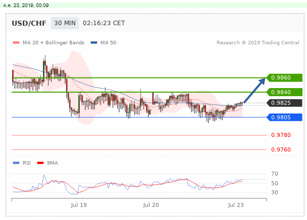This screenshot has height=220, width=307.
Task: Click the RSI blue legend swatch
Action: [16, 163]
